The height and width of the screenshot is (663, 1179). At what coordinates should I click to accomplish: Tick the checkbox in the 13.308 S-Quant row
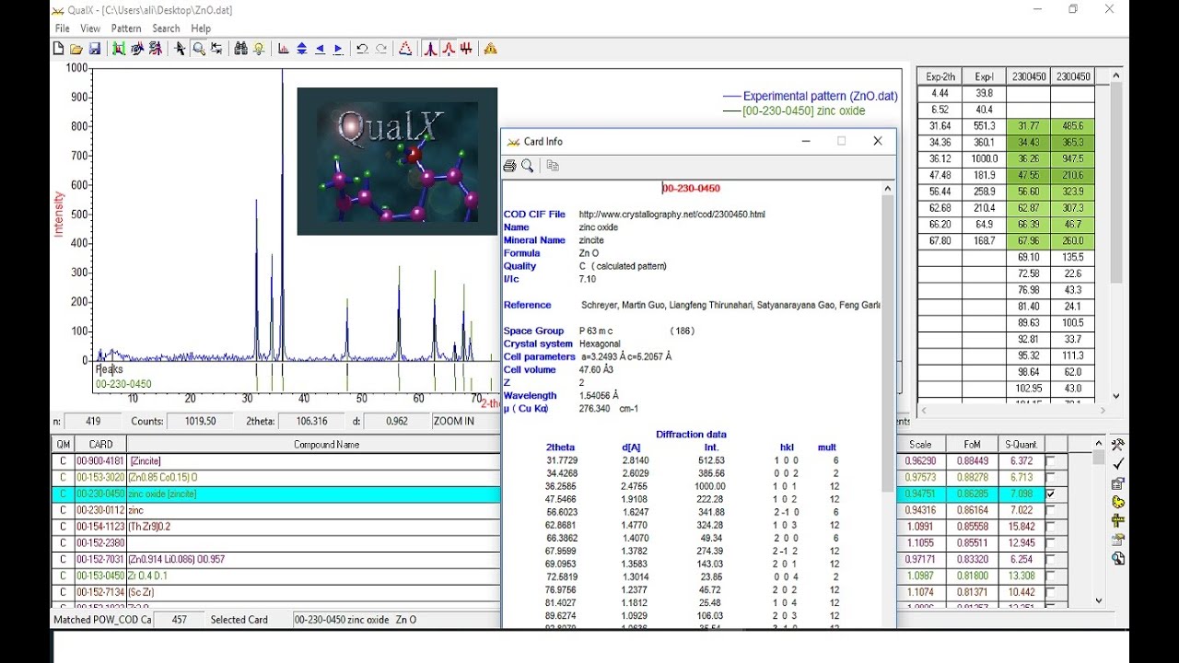pos(1050,576)
